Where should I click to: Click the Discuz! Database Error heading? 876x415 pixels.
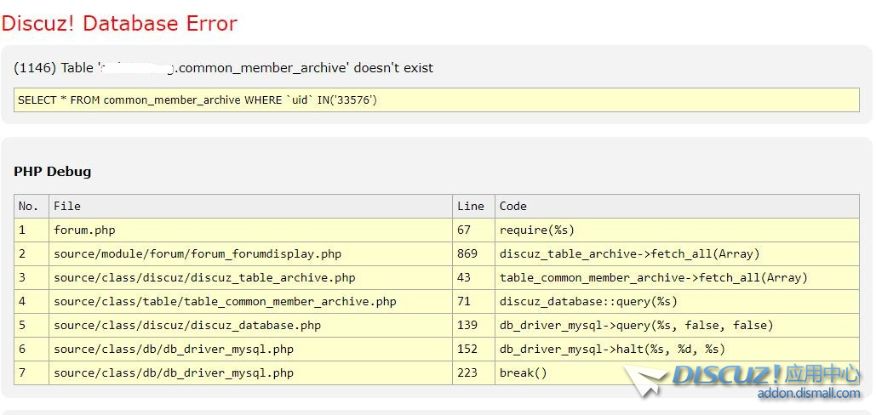(119, 23)
